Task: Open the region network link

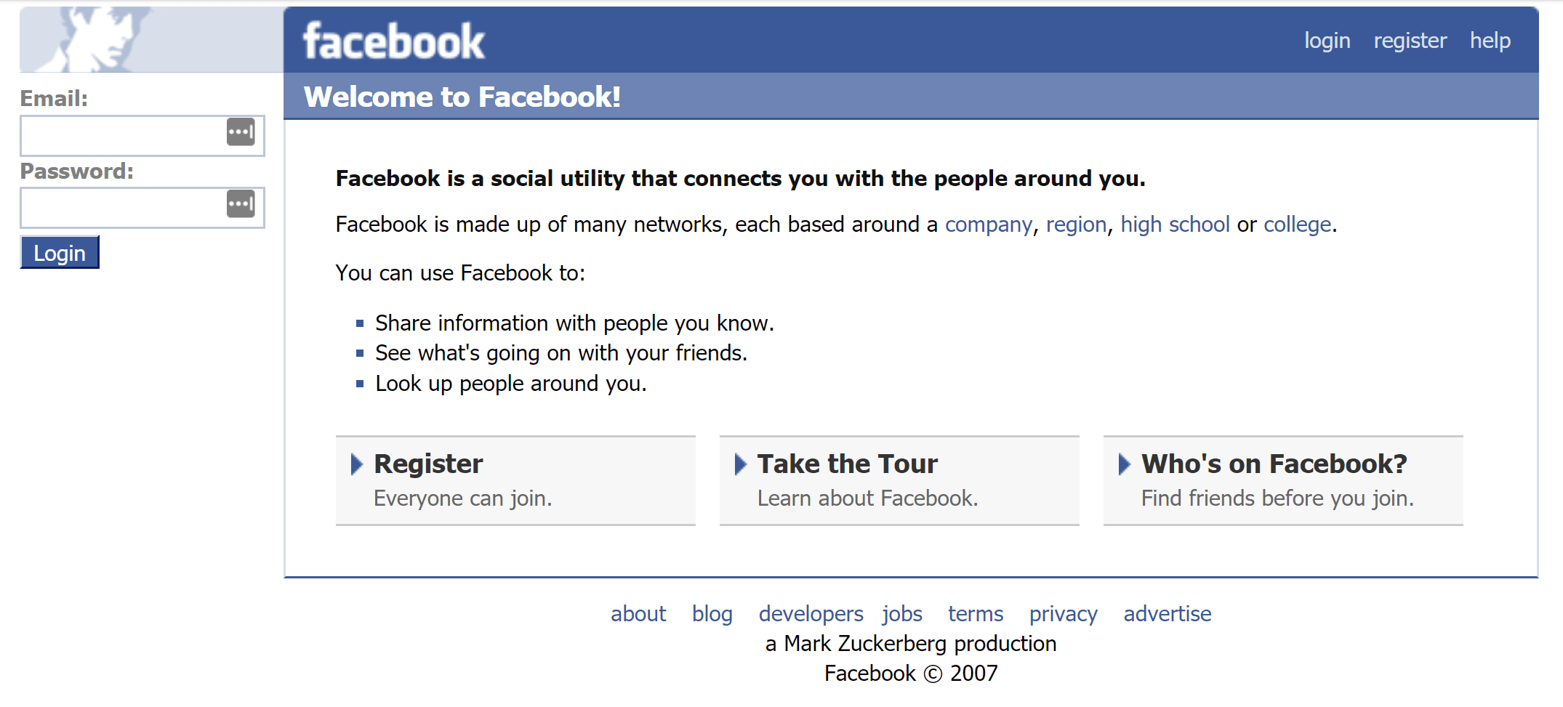Action: [1076, 225]
